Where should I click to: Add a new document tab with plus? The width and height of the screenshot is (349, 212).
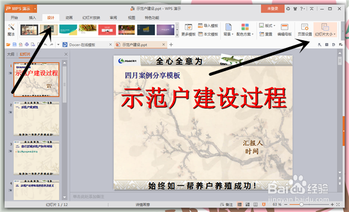[x=171, y=45]
